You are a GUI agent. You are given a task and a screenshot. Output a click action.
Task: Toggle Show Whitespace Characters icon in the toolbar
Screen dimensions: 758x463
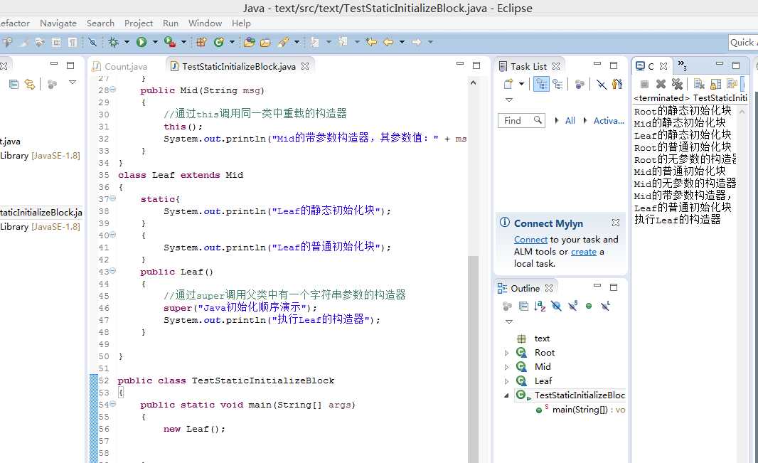[x=73, y=42]
